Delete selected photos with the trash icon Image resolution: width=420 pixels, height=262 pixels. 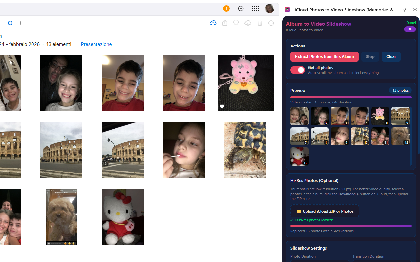260,23
